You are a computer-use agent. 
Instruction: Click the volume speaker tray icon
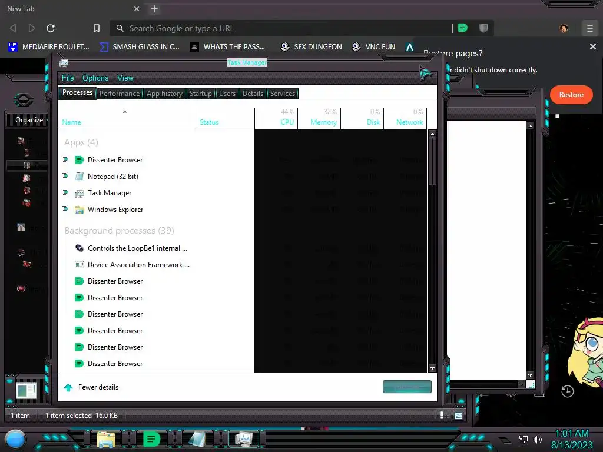[537, 439]
